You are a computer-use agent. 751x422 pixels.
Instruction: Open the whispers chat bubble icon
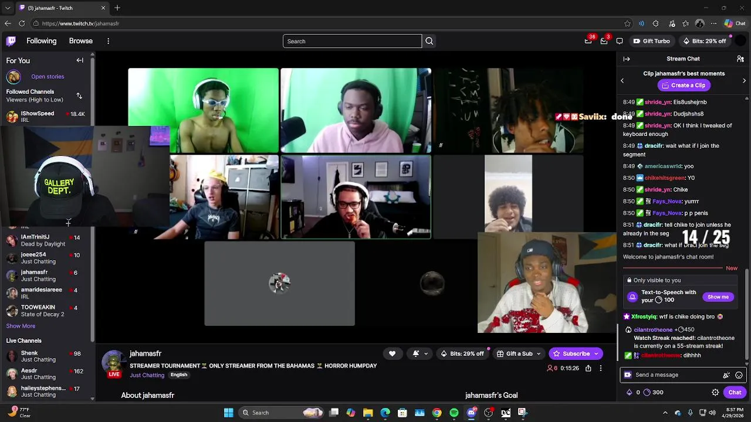tap(620, 41)
